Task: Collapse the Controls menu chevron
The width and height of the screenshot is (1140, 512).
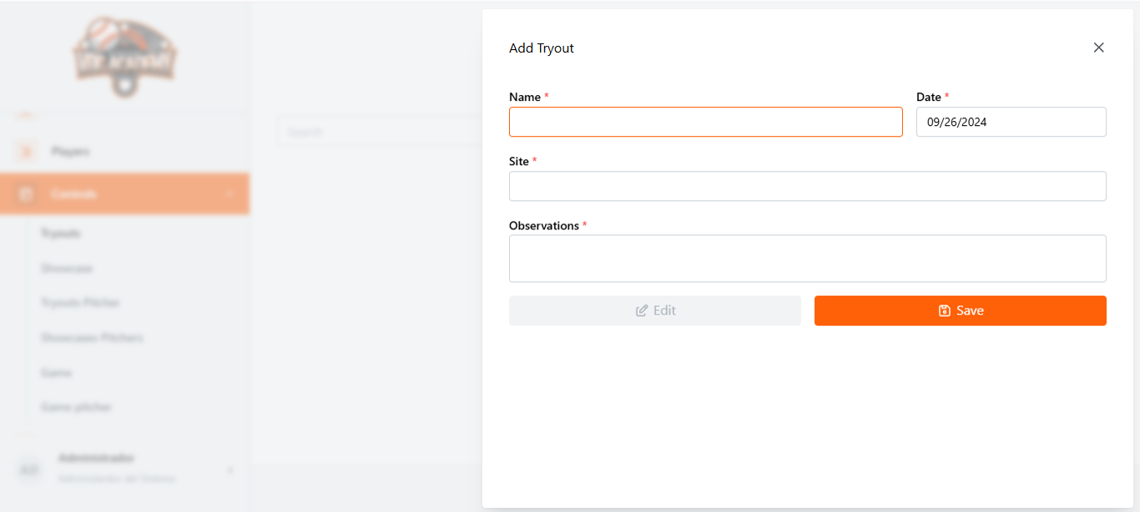Action: 230,194
